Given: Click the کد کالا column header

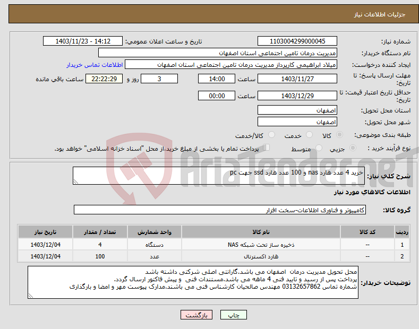Looking at the screenshot, I should tap(367, 232).
